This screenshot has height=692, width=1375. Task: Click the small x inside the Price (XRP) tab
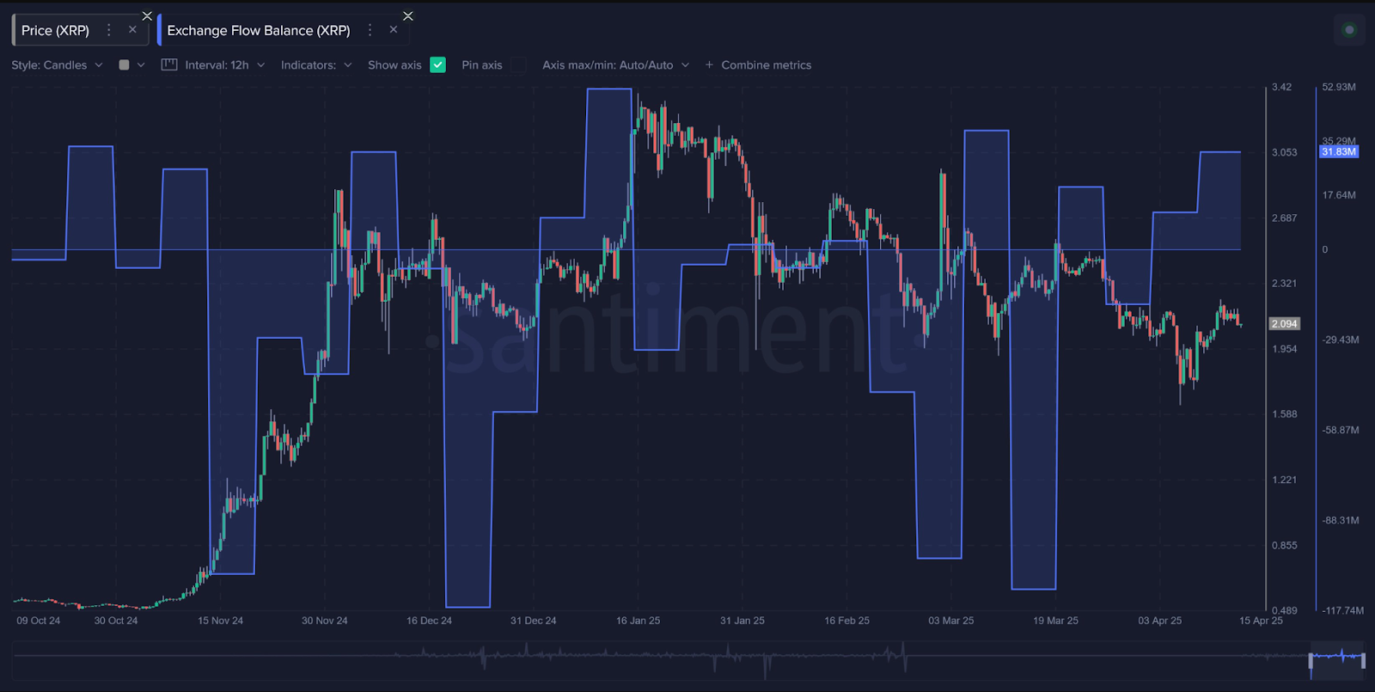(x=132, y=29)
